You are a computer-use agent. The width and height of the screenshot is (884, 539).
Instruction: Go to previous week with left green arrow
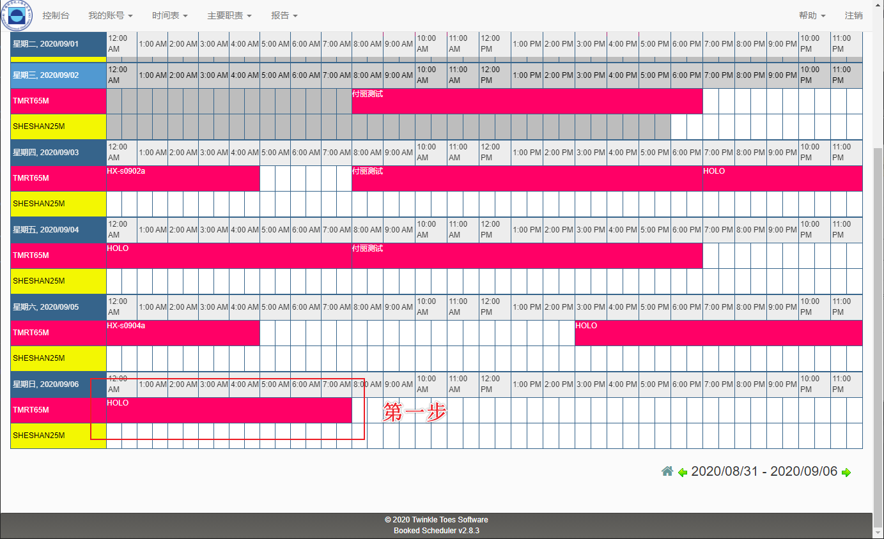(683, 473)
